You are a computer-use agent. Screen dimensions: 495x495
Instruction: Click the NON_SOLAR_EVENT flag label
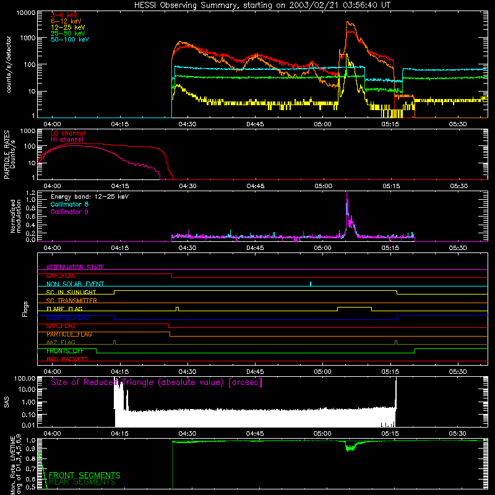click(75, 284)
